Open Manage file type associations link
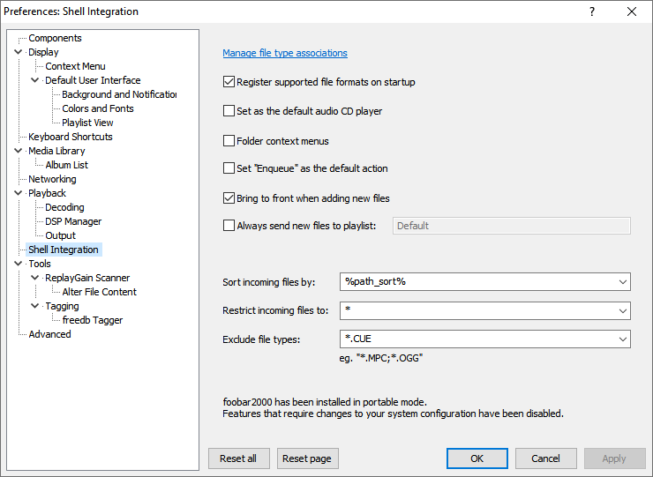The width and height of the screenshot is (653, 477). click(x=285, y=53)
